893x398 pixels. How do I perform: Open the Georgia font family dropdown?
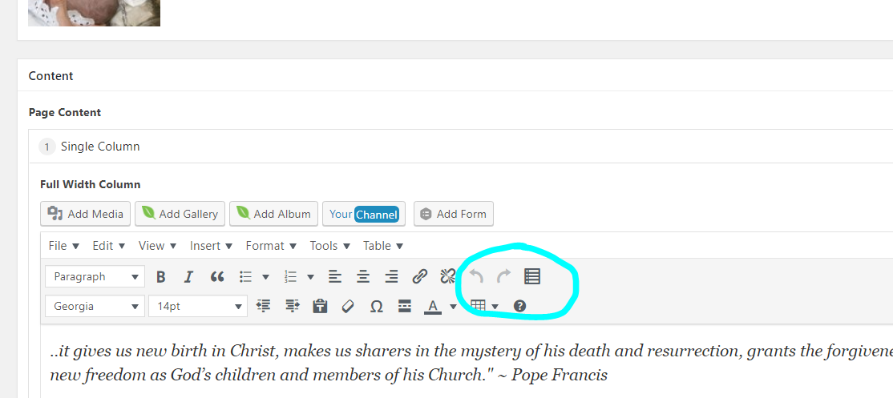tap(95, 306)
